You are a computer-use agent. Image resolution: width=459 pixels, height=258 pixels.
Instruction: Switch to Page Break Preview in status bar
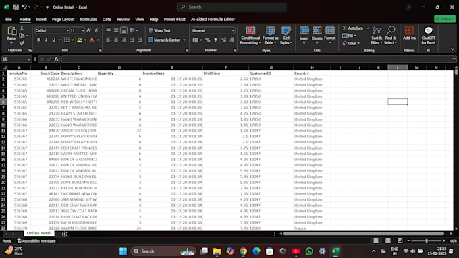[x=400, y=240]
